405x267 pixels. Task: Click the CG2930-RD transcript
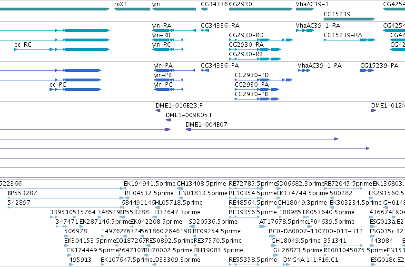click(x=261, y=40)
